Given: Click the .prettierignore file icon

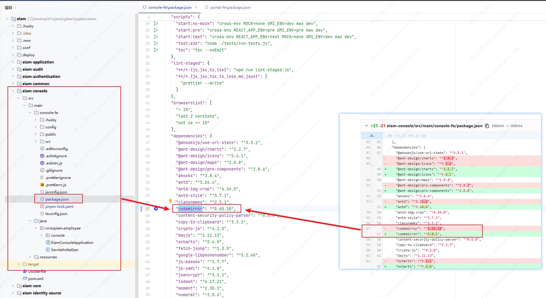Looking at the screenshot, I should click(42, 177).
